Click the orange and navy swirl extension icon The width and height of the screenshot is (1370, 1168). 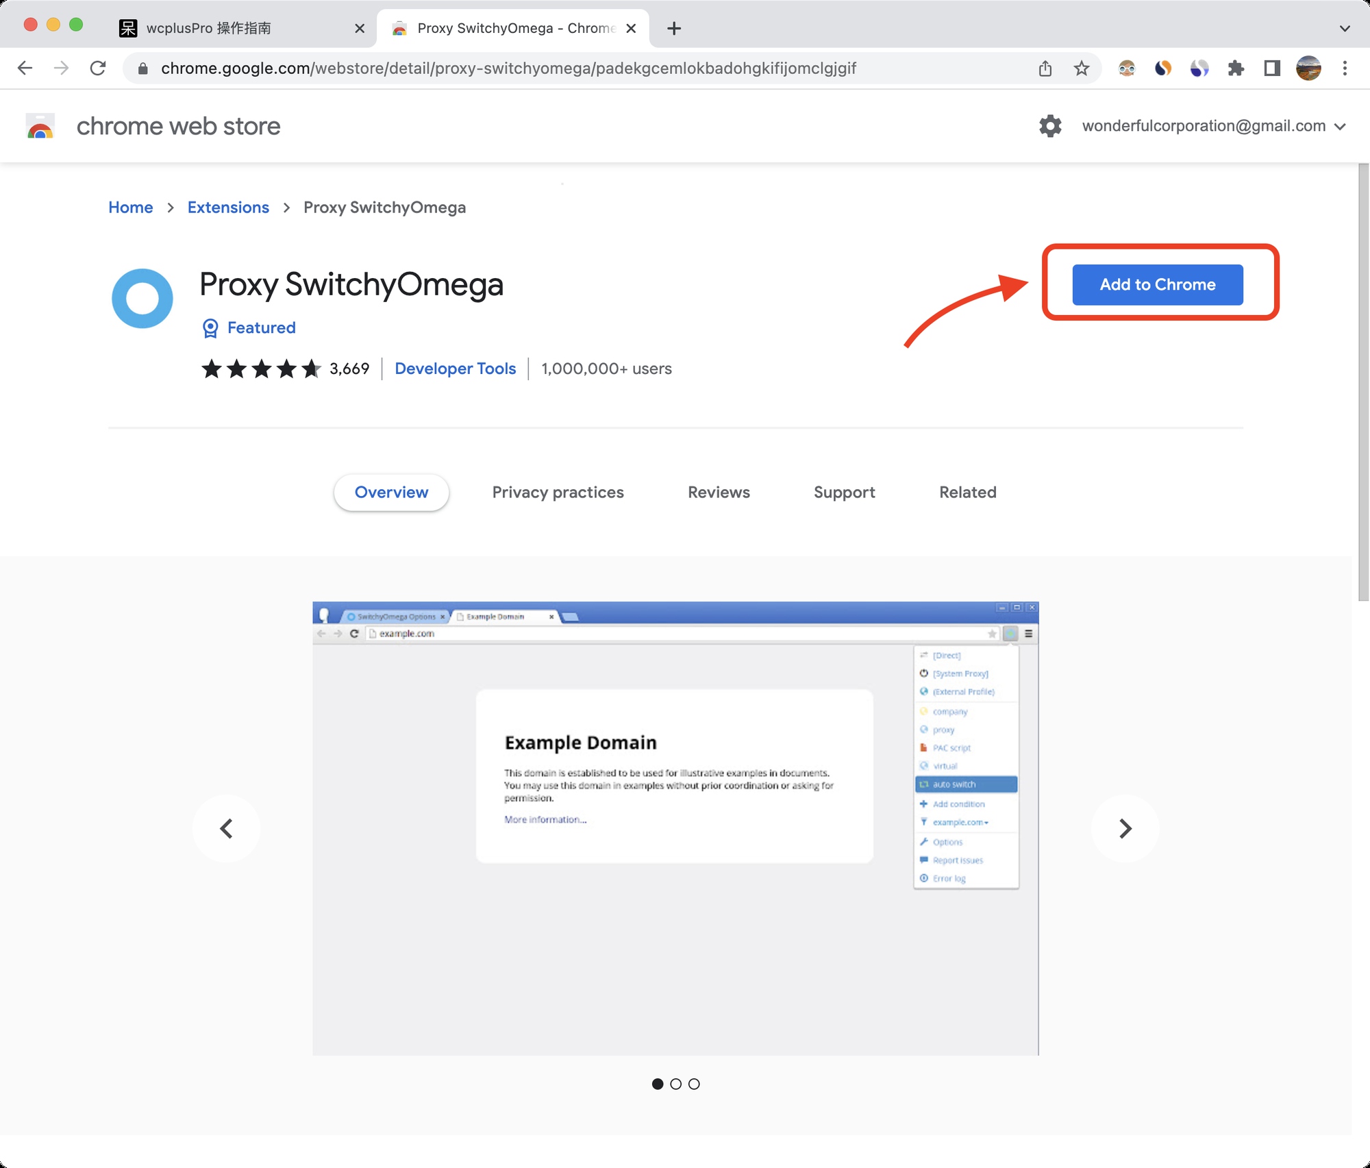tap(1163, 69)
